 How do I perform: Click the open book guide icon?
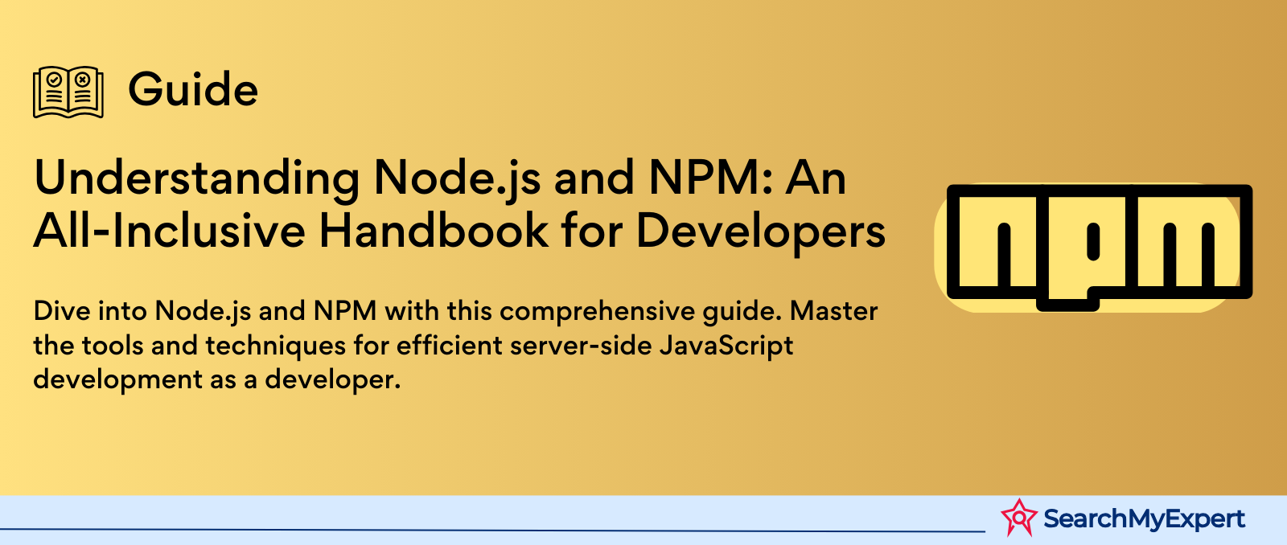68,92
